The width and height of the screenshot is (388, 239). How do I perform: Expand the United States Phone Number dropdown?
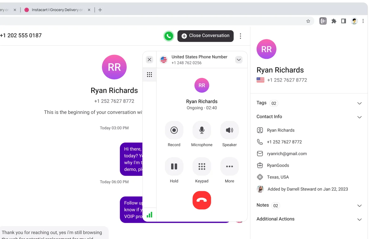click(x=239, y=60)
